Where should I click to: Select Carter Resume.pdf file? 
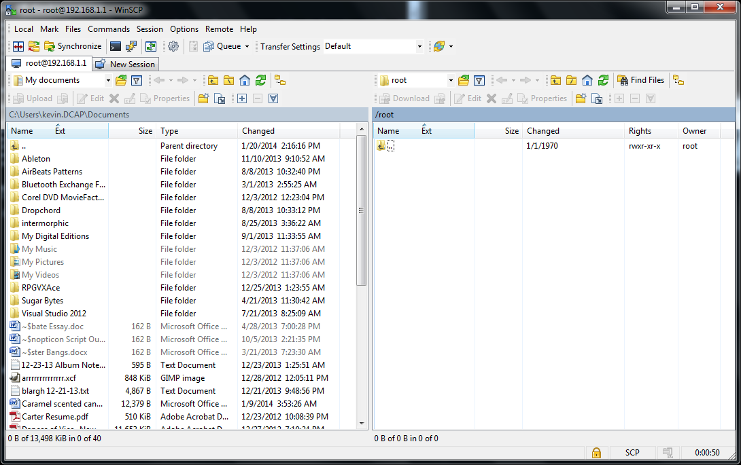click(54, 417)
